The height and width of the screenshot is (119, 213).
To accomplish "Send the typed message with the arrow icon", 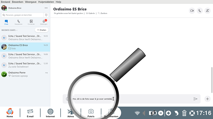I will [195, 99].
